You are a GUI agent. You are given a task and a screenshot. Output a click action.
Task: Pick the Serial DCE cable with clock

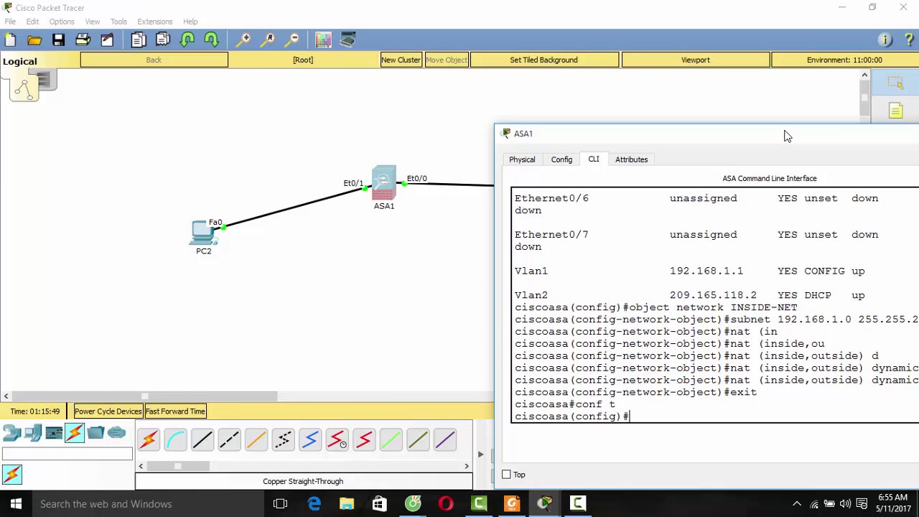[x=337, y=439]
